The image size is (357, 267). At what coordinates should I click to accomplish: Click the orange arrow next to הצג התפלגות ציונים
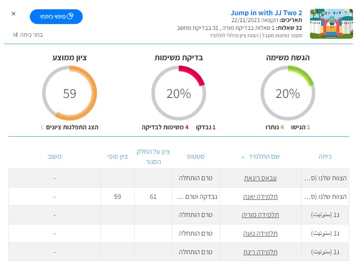42,127
